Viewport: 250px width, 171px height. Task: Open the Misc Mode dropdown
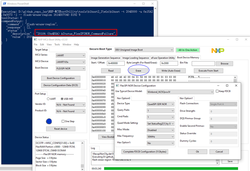click(161, 130)
